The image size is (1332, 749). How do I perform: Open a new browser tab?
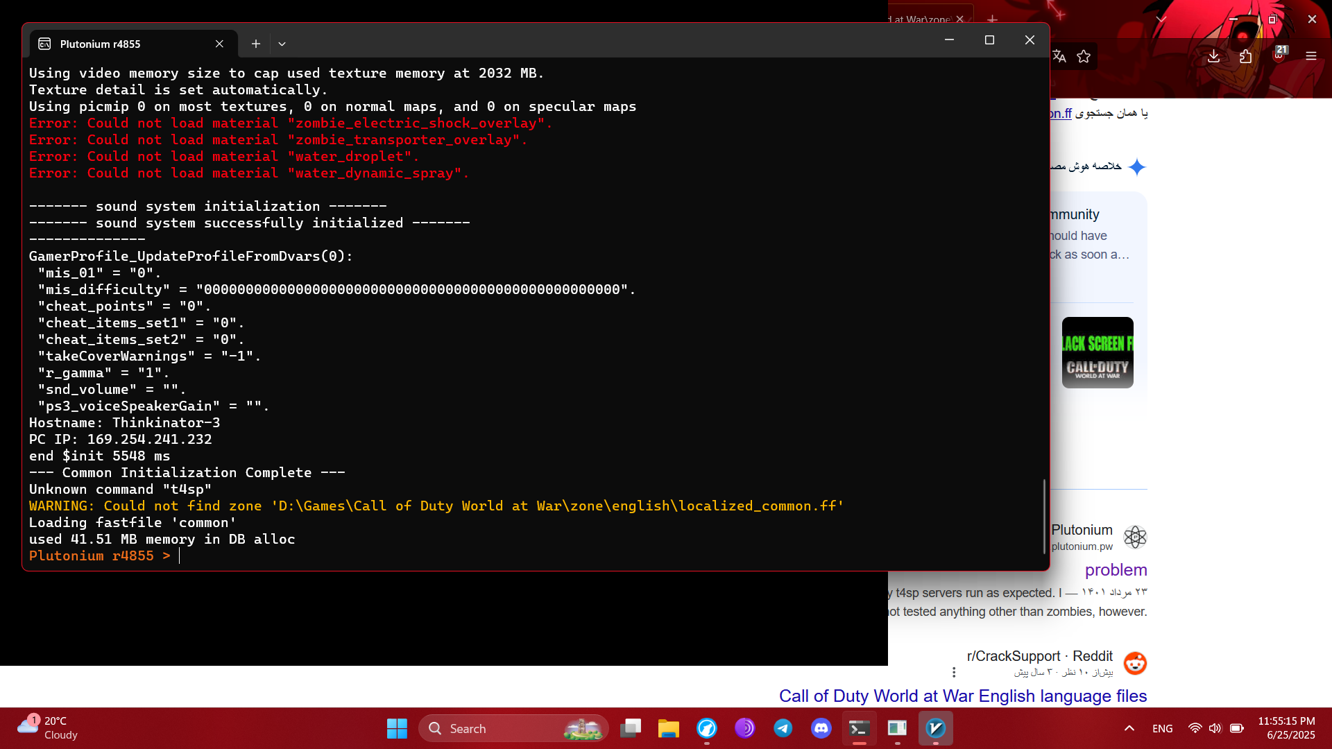tap(992, 19)
